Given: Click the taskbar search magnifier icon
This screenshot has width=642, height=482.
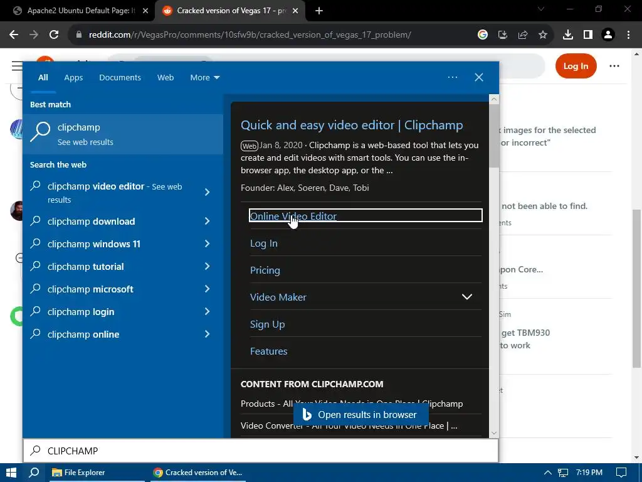Looking at the screenshot, I should (x=34, y=473).
